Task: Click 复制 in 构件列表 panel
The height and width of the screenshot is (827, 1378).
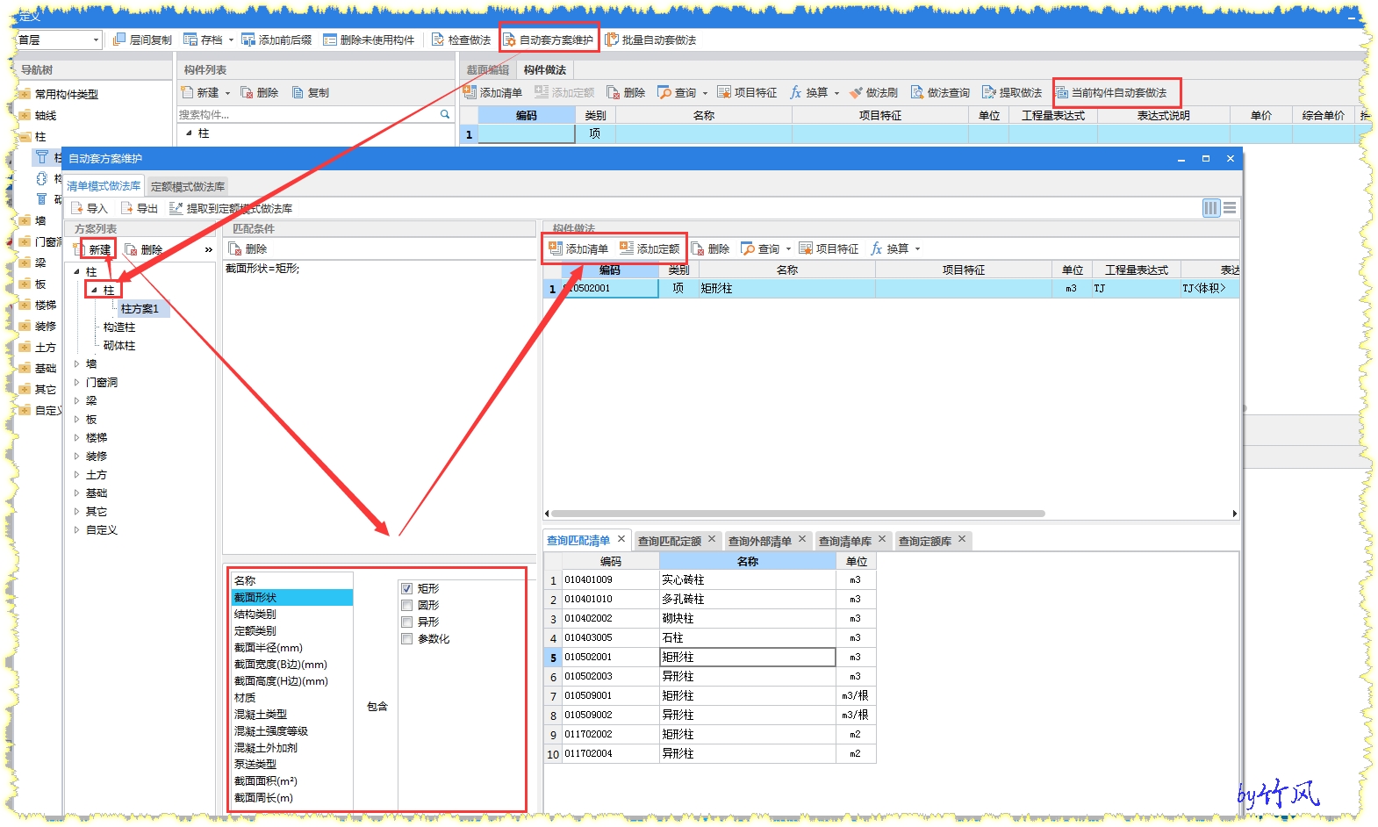Action: 310,92
